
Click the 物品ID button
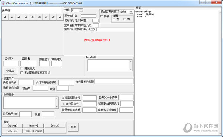point(10,71)
